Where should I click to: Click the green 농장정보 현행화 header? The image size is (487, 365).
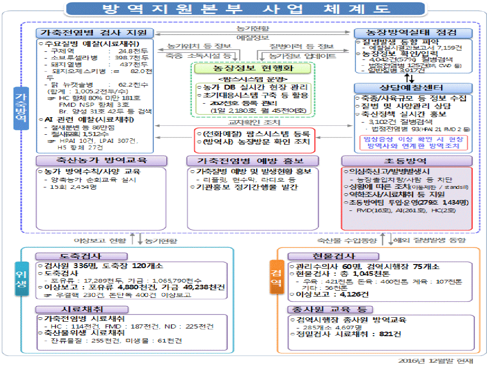(252, 68)
